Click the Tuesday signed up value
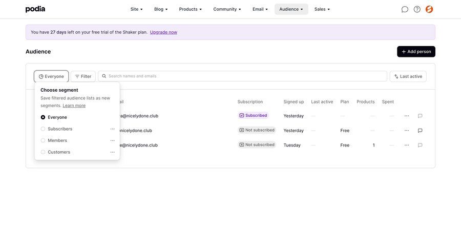The image size is (461, 248). point(292,146)
